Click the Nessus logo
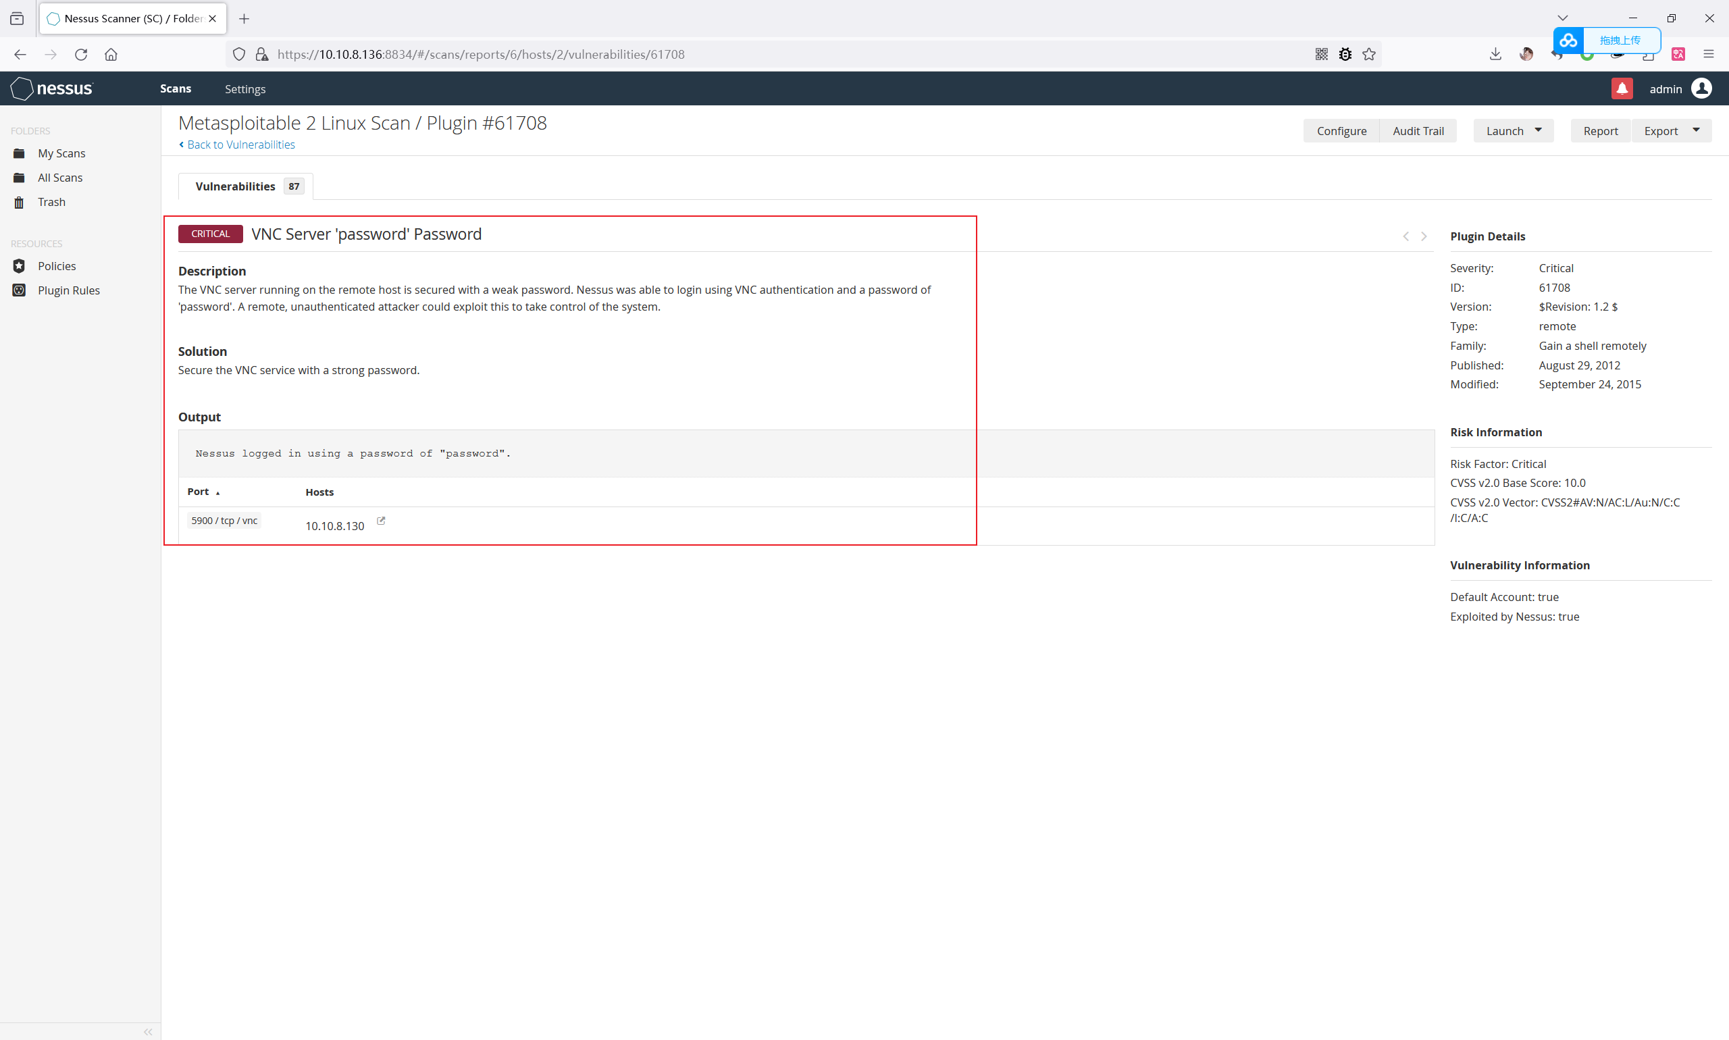The image size is (1729, 1040). [52, 88]
